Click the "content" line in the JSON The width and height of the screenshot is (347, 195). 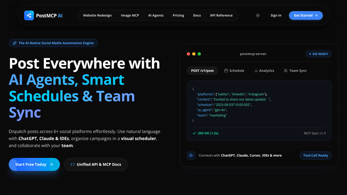[x=234, y=99]
